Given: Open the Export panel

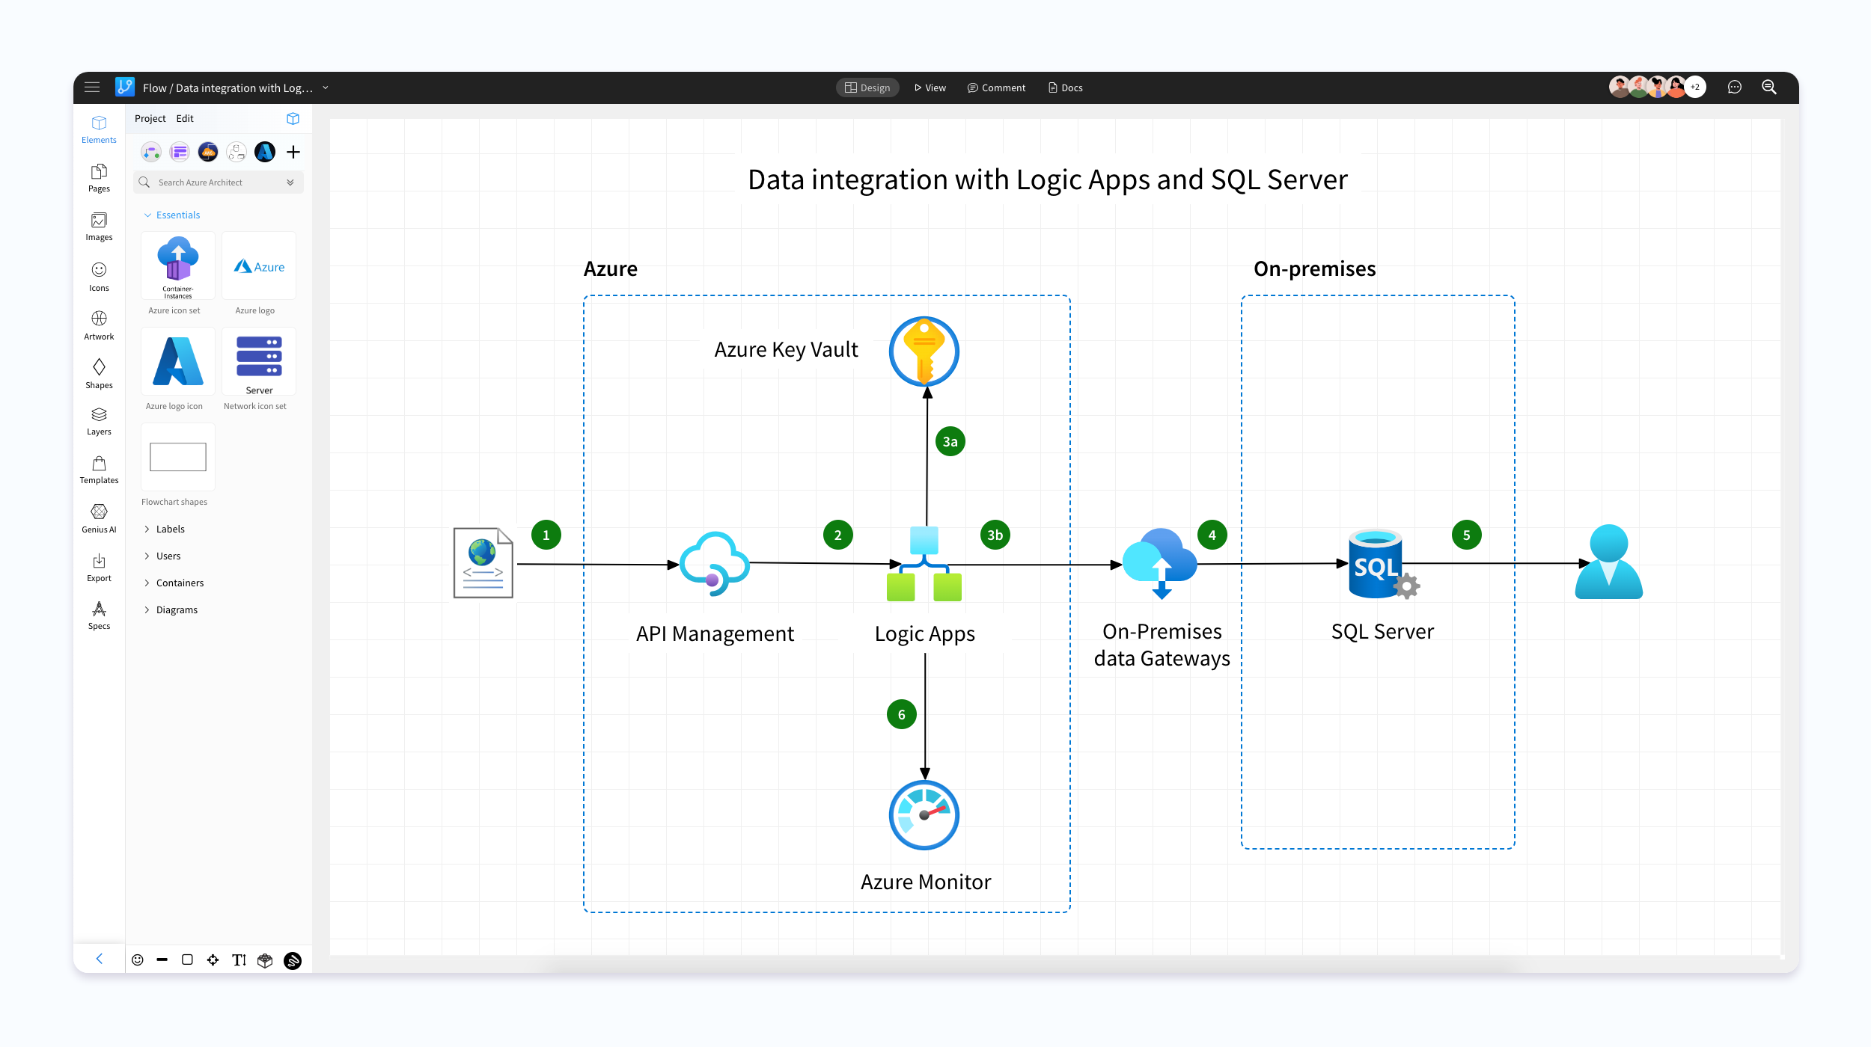Looking at the screenshot, I should (99, 568).
